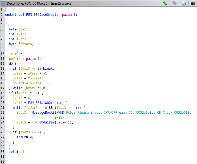Click the iVar2 declaration on line 6
Image resolution: width=197 pixels, height=164 pixels.
21,34
